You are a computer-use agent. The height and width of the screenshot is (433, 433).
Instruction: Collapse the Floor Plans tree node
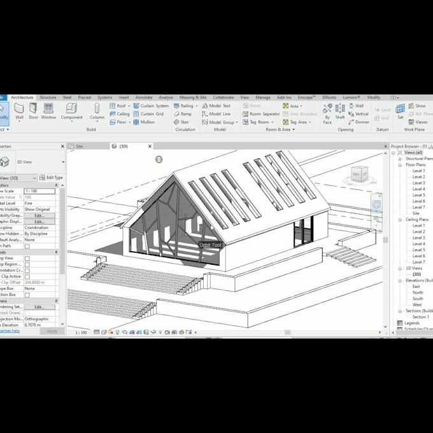pos(400,165)
